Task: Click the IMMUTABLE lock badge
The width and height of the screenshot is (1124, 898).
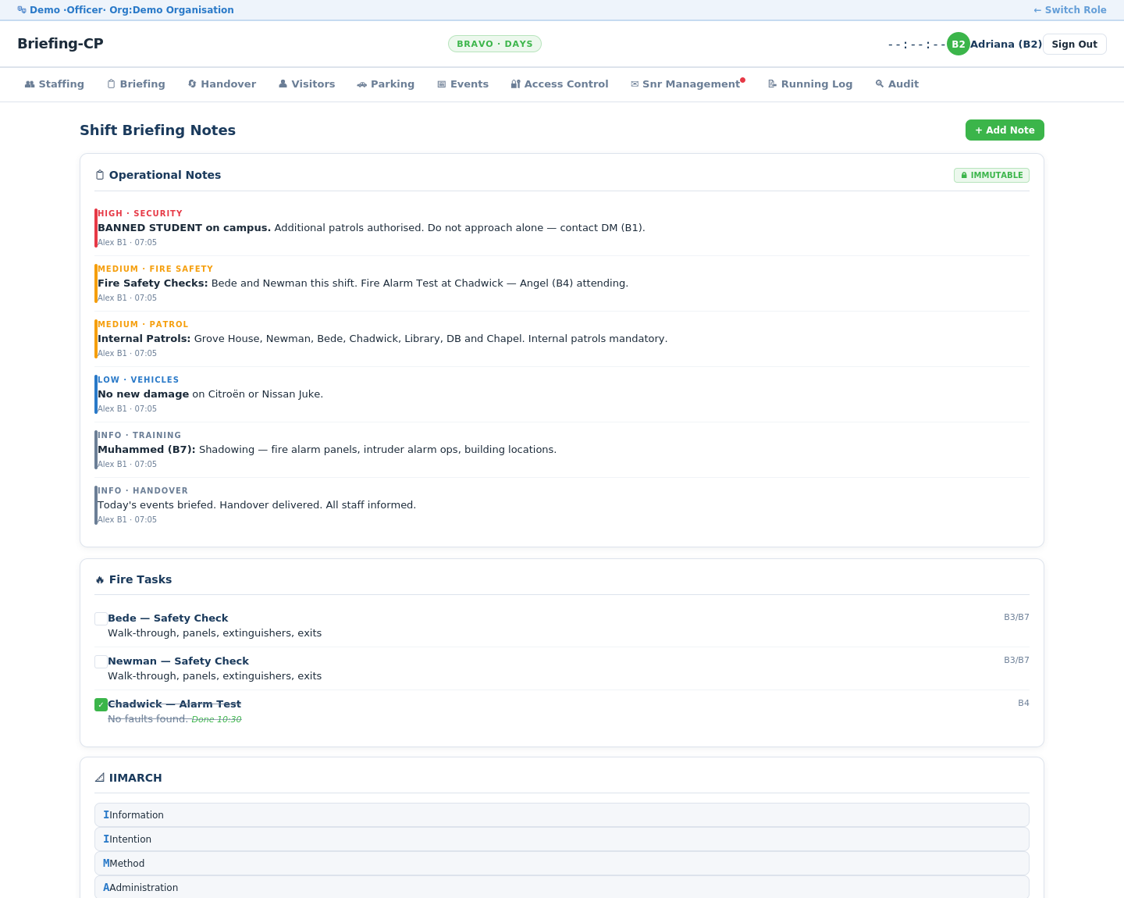Action: point(991,176)
